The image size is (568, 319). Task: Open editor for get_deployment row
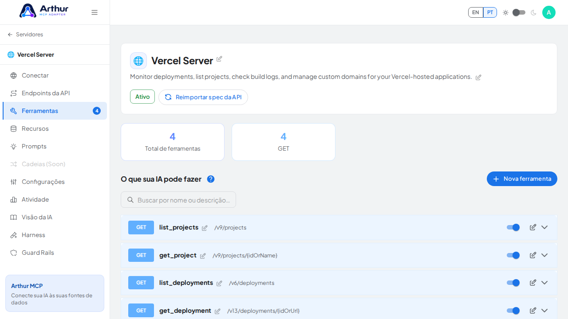click(x=533, y=311)
